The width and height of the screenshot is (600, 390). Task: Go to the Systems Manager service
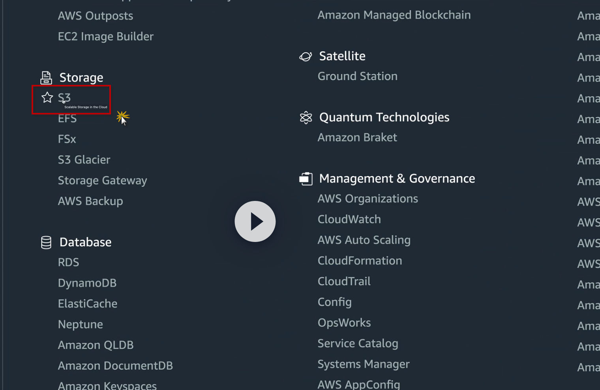click(x=363, y=364)
